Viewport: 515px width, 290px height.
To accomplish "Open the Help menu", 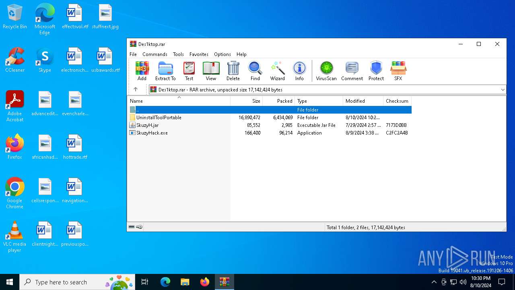I will coord(241,54).
